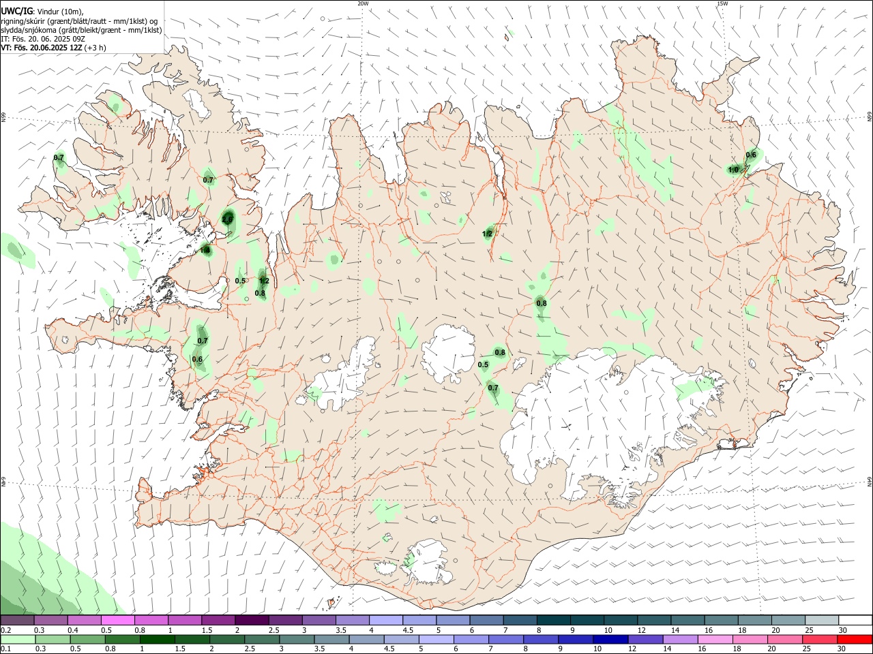Click the 1.2 value directly above an 0.8 value

(264, 281)
